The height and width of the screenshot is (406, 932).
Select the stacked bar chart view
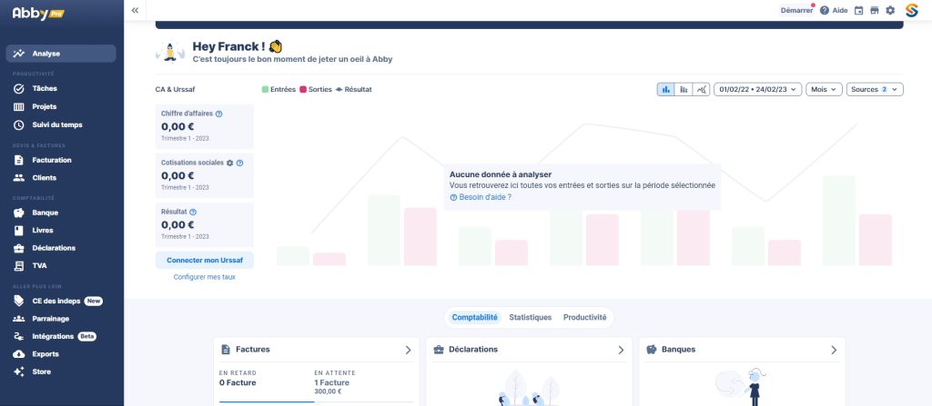(x=684, y=89)
